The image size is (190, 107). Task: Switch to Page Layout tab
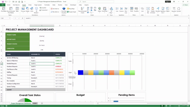(x=38, y=5)
